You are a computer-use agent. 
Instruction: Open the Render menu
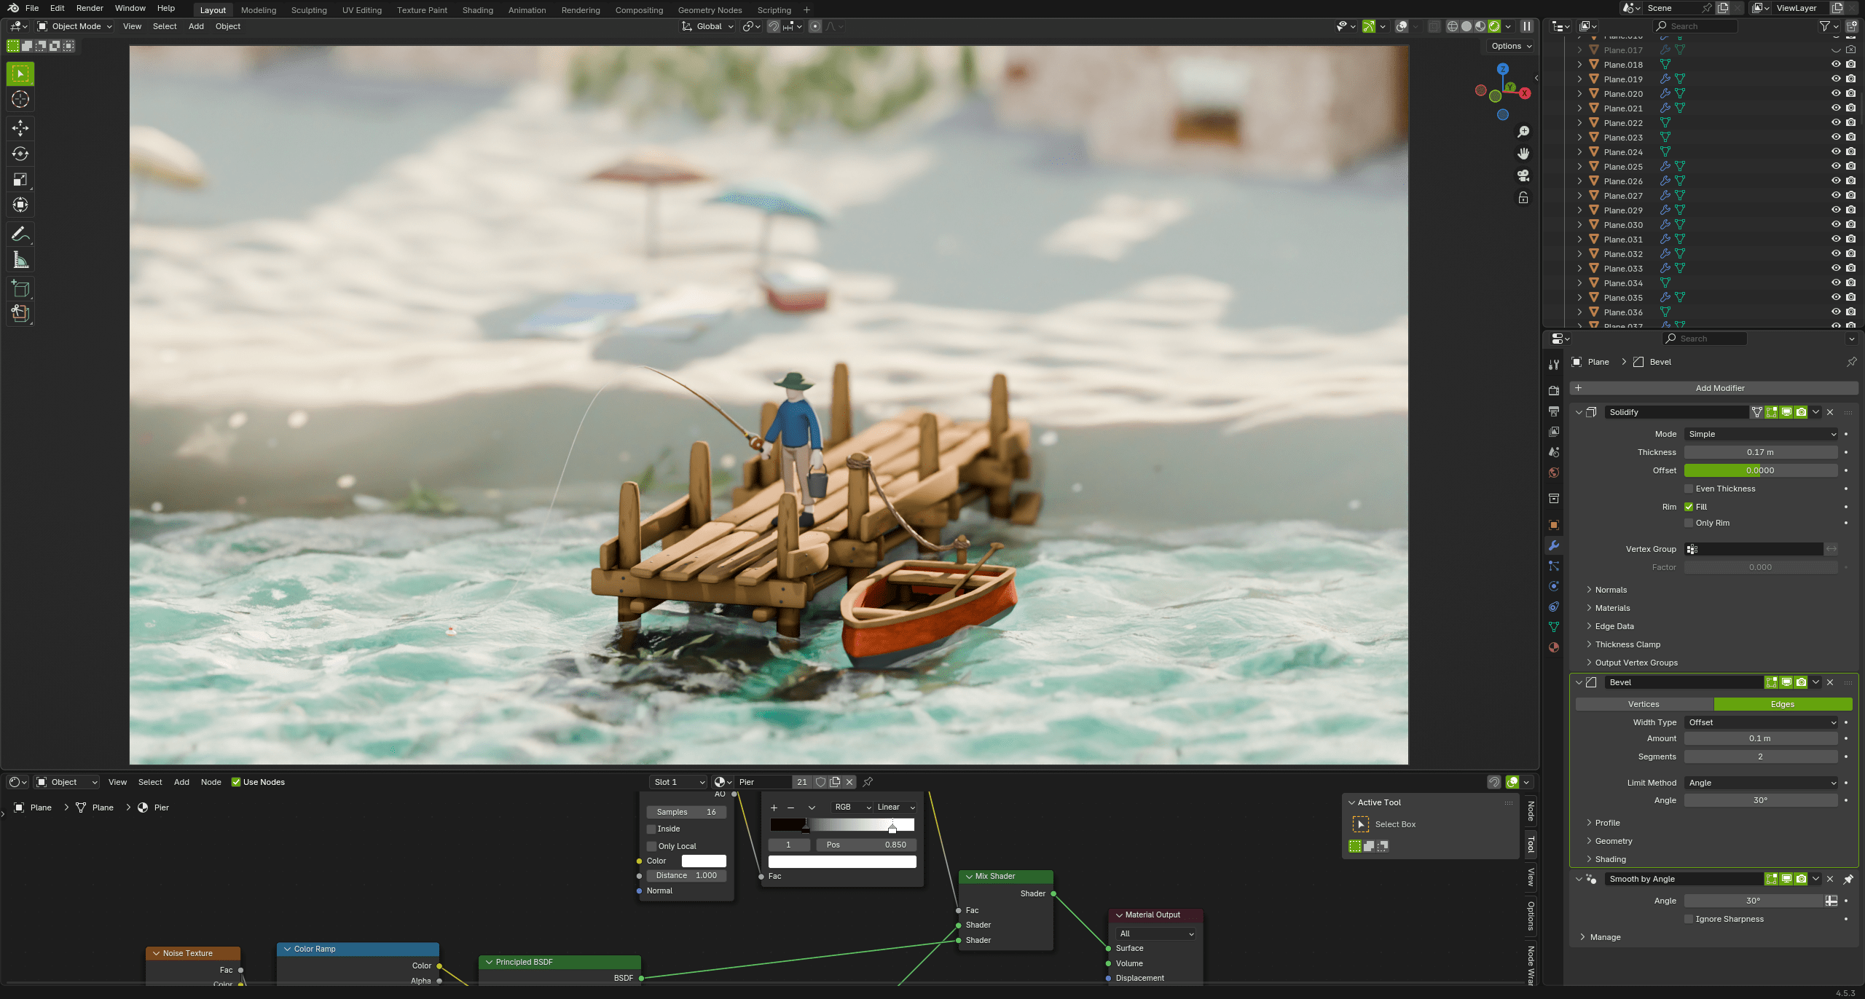coord(90,8)
